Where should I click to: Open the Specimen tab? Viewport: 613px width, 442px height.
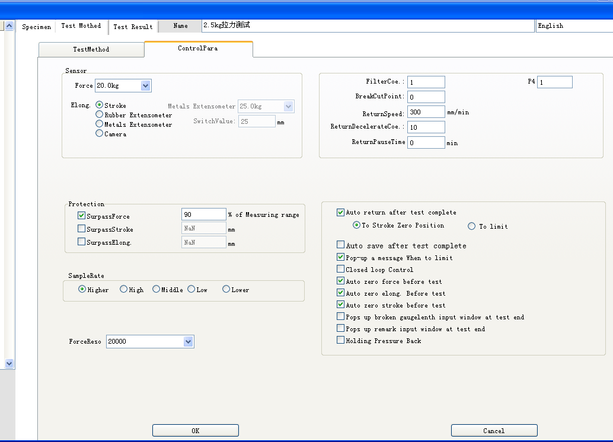[x=36, y=27]
